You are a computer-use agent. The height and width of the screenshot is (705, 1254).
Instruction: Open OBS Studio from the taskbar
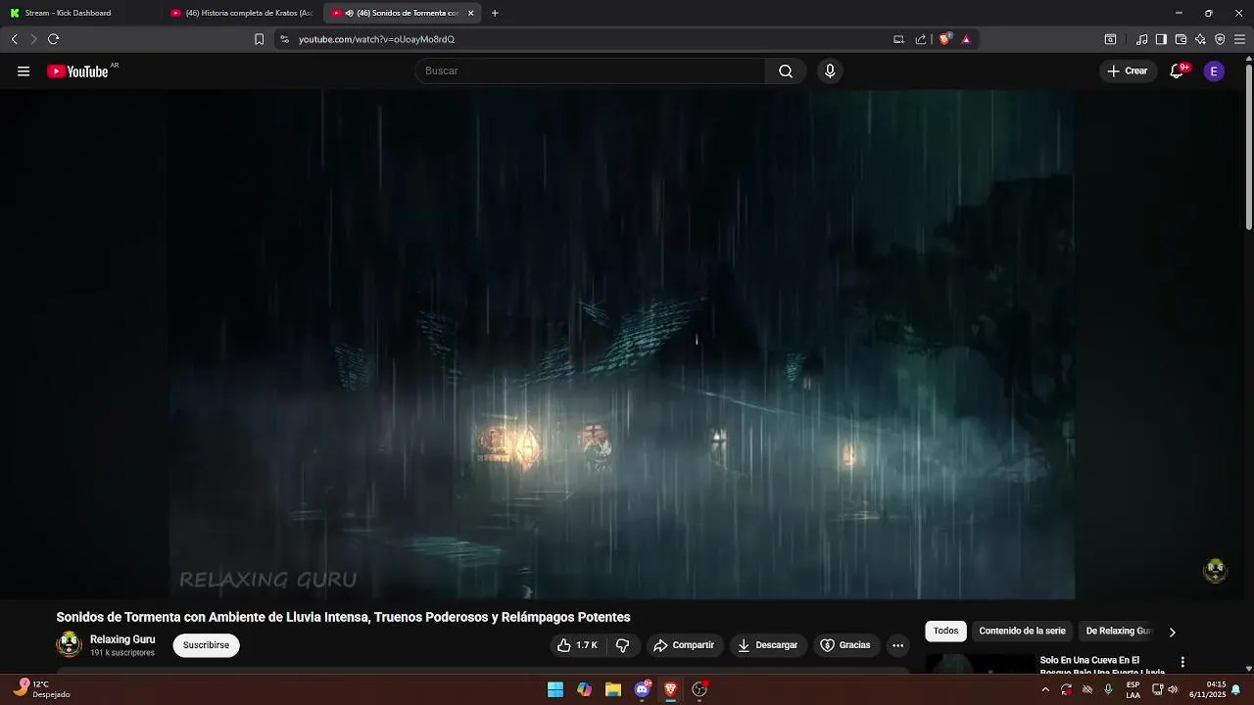pyautogui.click(x=699, y=689)
